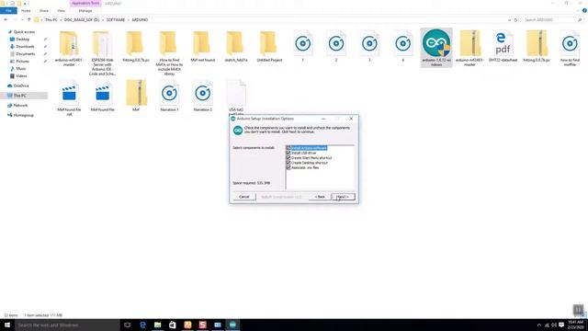This screenshot has width=588, height=331.
Task: Open the File tab in Explorer
Action: [8, 11]
